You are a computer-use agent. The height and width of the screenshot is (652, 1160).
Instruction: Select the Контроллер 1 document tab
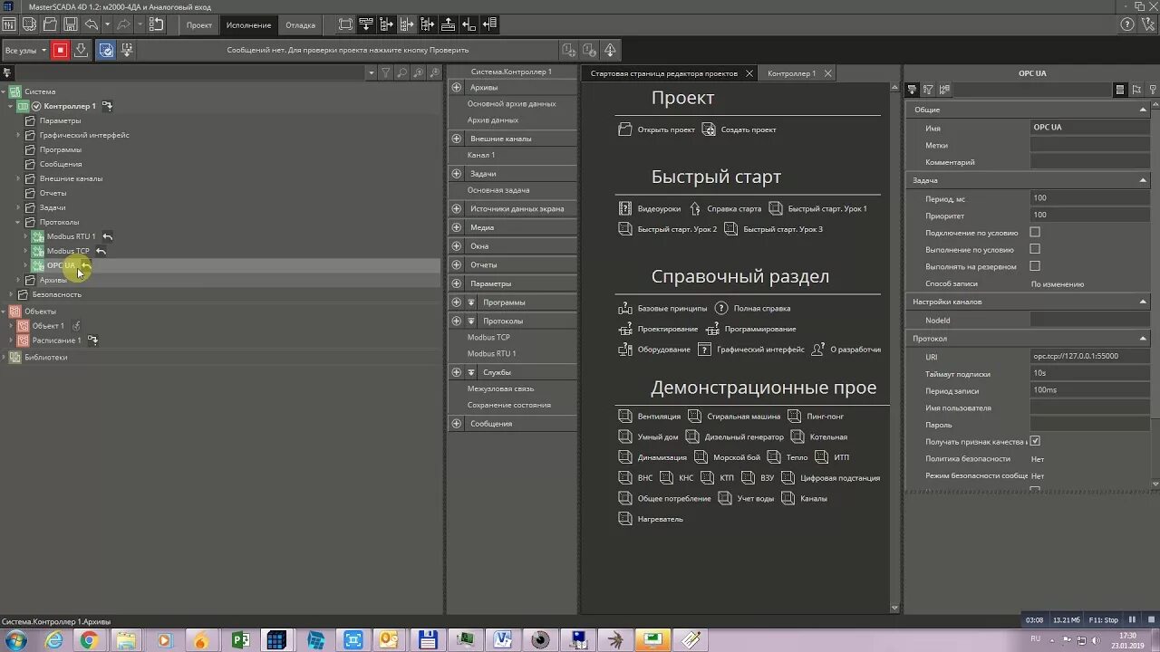click(791, 73)
